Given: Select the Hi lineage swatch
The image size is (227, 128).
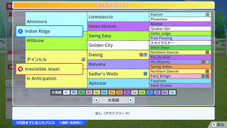Looking at the screenshot, I should [x=150, y=92].
